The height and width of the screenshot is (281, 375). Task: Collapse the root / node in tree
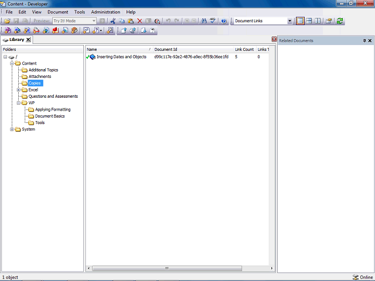coord(5,57)
